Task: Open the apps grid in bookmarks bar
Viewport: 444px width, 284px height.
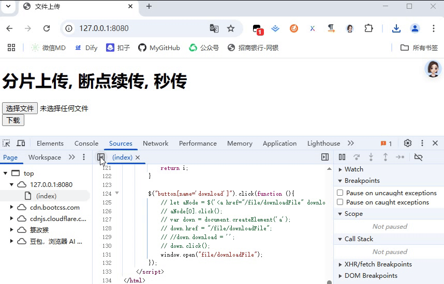Action: 11,48
